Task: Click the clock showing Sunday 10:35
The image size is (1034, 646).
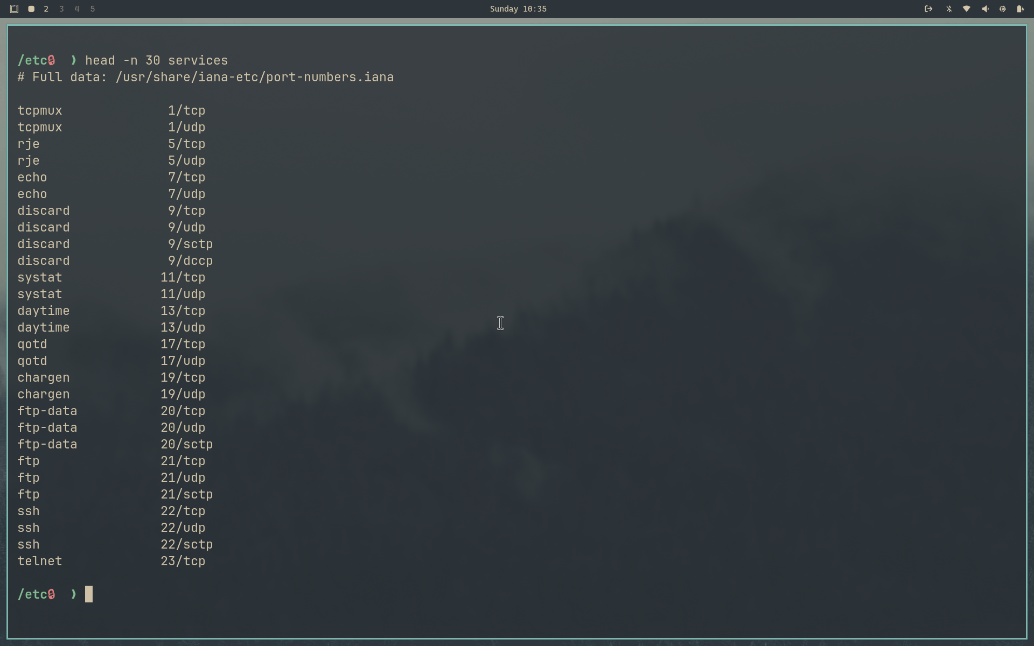Action: click(x=517, y=9)
